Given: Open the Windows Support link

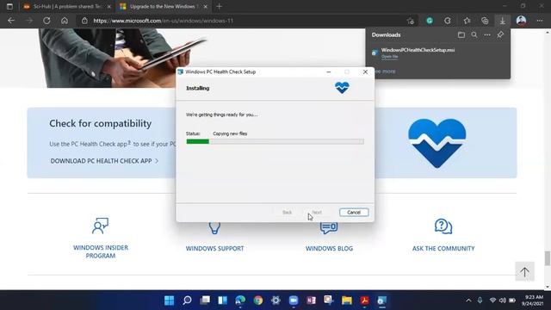Looking at the screenshot, I should point(214,249).
